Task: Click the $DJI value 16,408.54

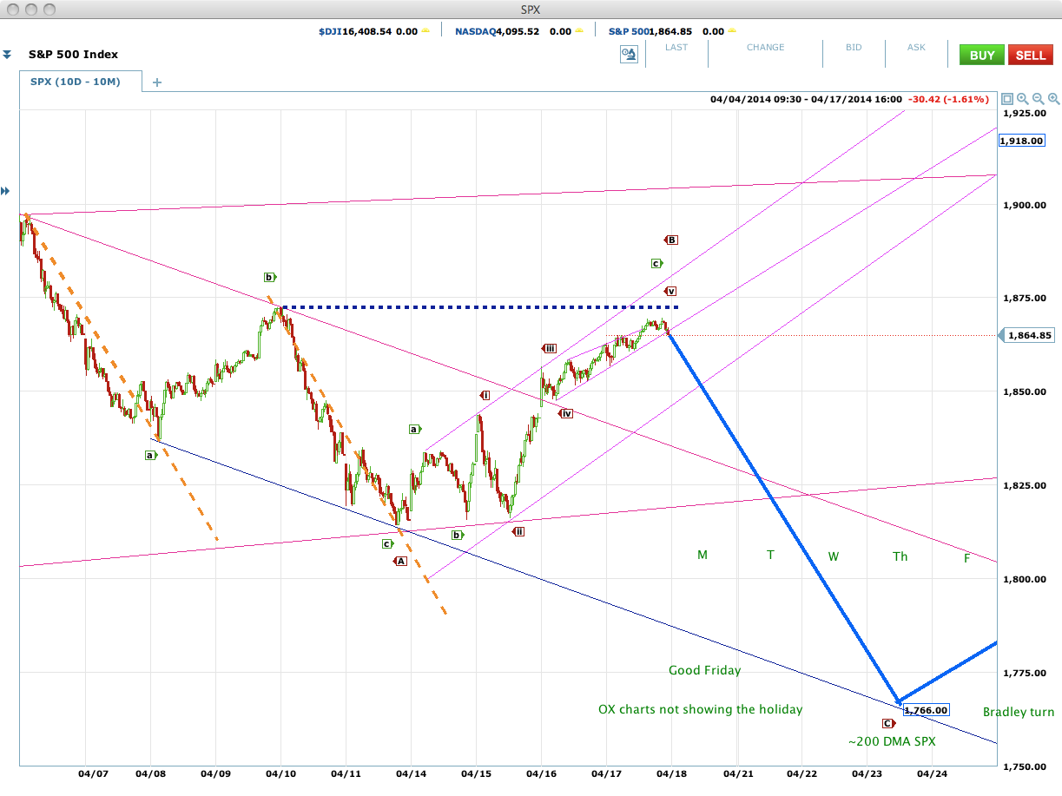Action: 368,31
